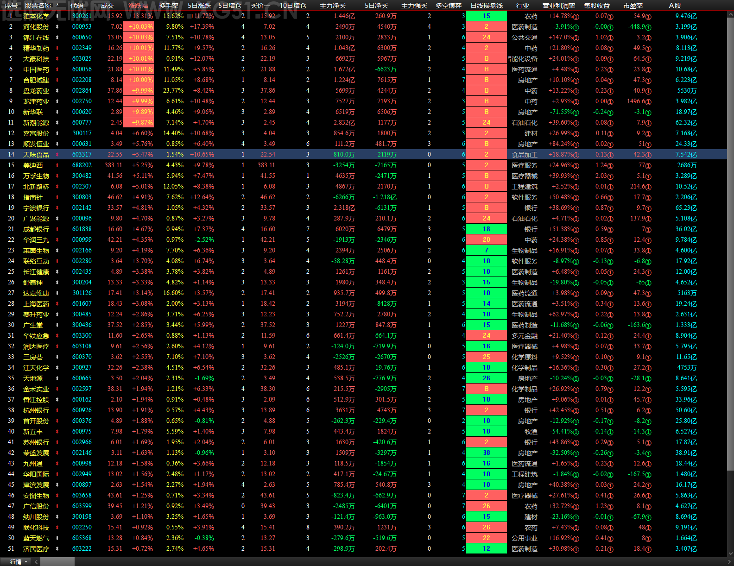Click the 食品加工 industry cell
The width and height of the screenshot is (734, 566).
pyautogui.click(x=525, y=155)
